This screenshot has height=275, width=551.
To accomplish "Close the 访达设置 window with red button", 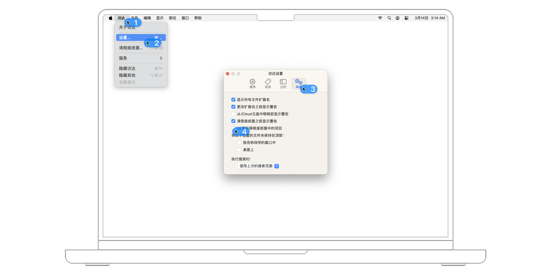I will coord(227,74).
